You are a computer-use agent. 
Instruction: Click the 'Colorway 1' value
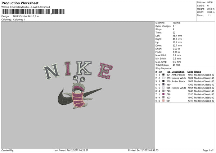(19, 19)
